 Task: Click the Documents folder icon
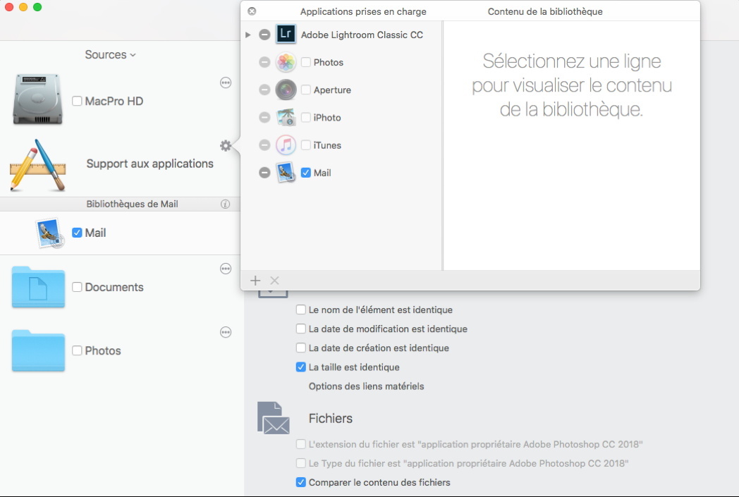[38, 287]
